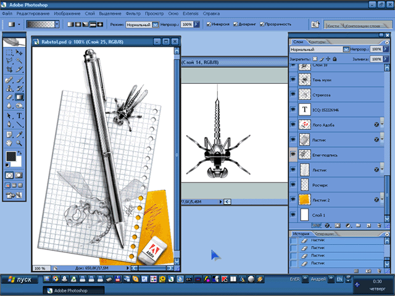Viewport: 395px width, 296px height.
Task: Click Adobe Photoshop taskbar button
Action: 73,290
